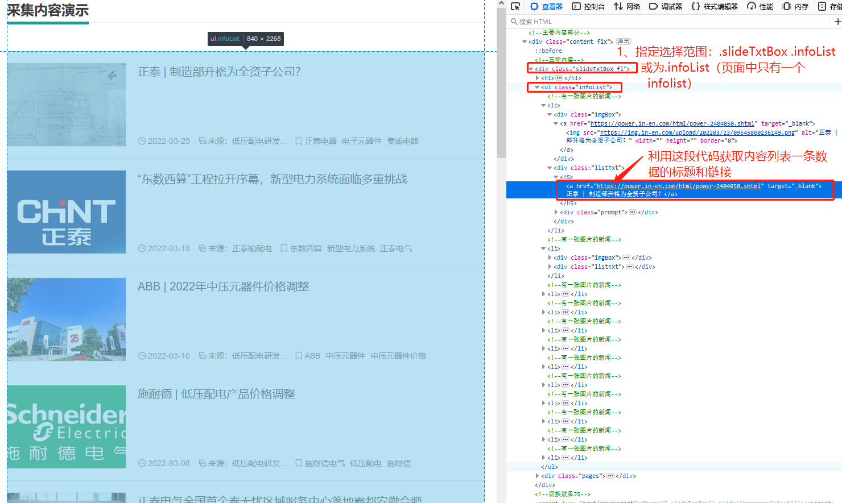This screenshot has height=503, width=842.
Task: Open article 正泰 | 制造部升格为全资子公司?
Action: pyautogui.click(x=219, y=72)
